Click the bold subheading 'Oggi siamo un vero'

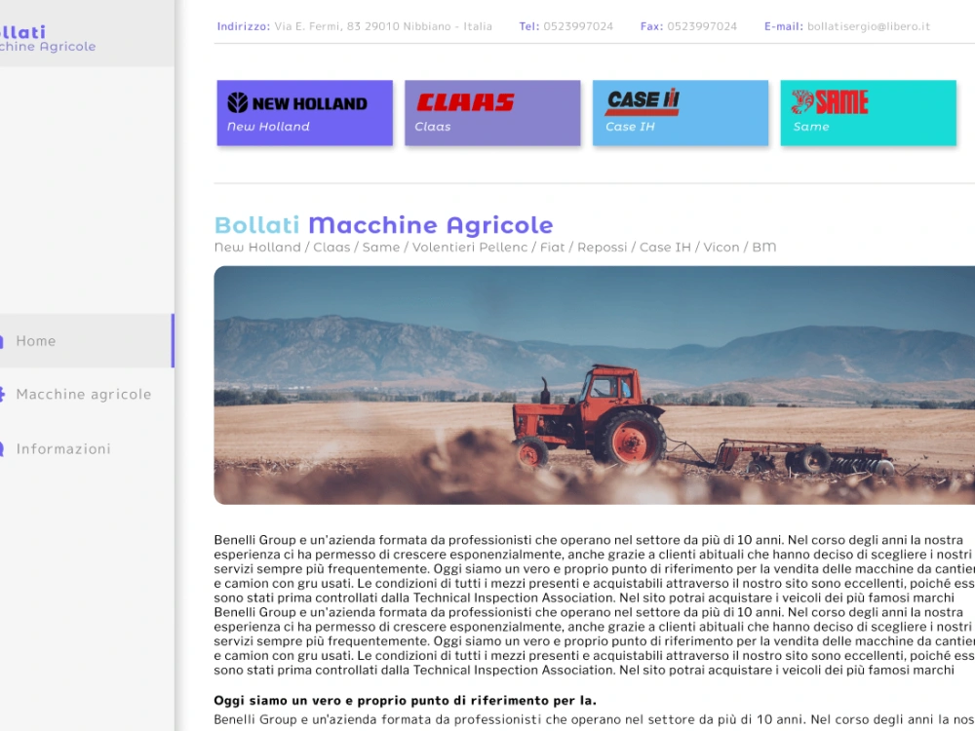405,701
